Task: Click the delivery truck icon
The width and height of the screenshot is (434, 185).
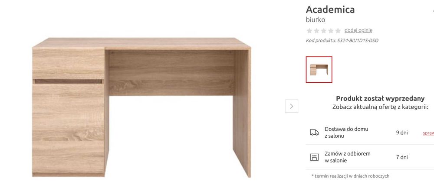Action: click(x=314, y=132)
